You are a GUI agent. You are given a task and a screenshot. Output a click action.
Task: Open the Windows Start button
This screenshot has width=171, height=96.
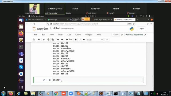pyautogui.click(x=3, y=94)
